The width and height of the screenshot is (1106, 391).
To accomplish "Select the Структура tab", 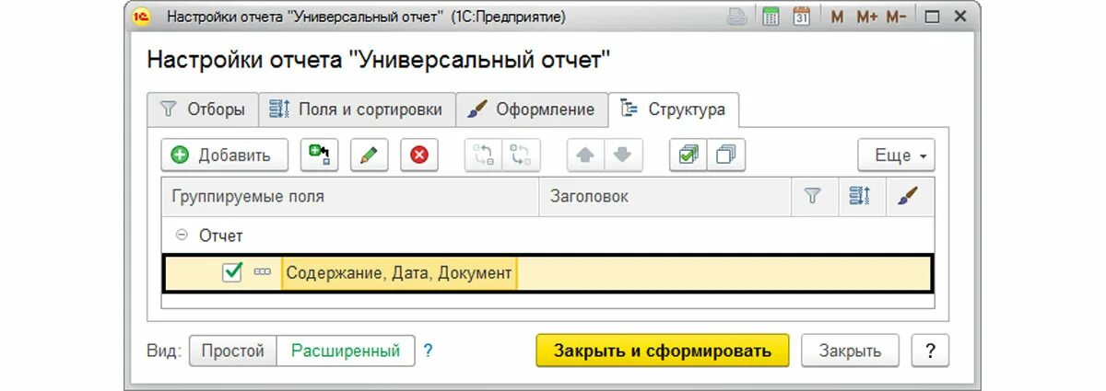I will [x=674, y=109].
